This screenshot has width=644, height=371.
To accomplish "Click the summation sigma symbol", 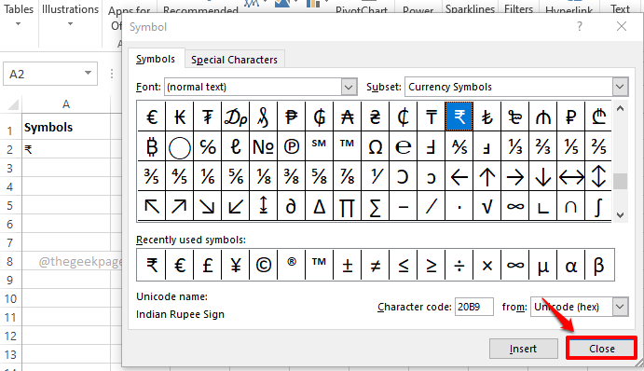I will [x=376, y=206].
